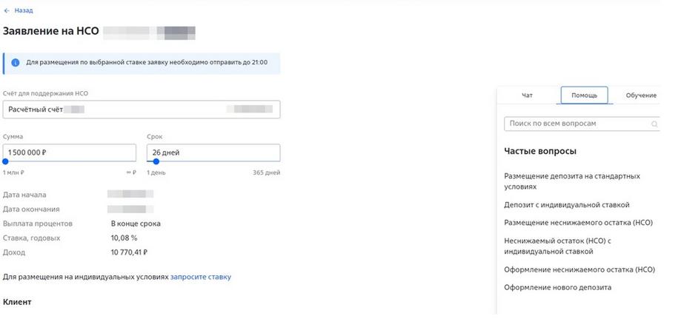
Task: Open the Расчётный счёт account selector
Action: (141, 110)
